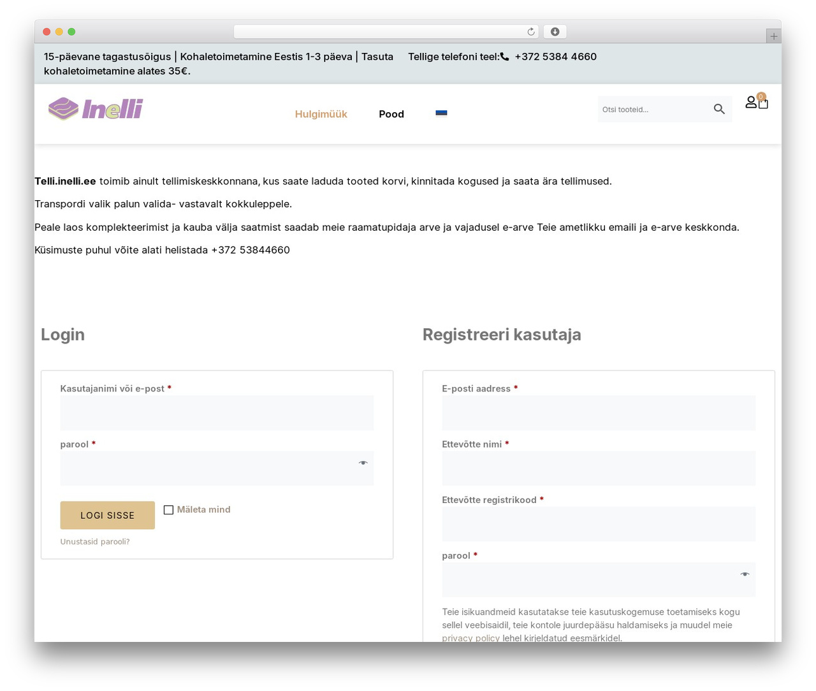Click the Transpordi valik palun valida text line
The width and height of the screenshot is (816, 691).
(x=163, y=204)
